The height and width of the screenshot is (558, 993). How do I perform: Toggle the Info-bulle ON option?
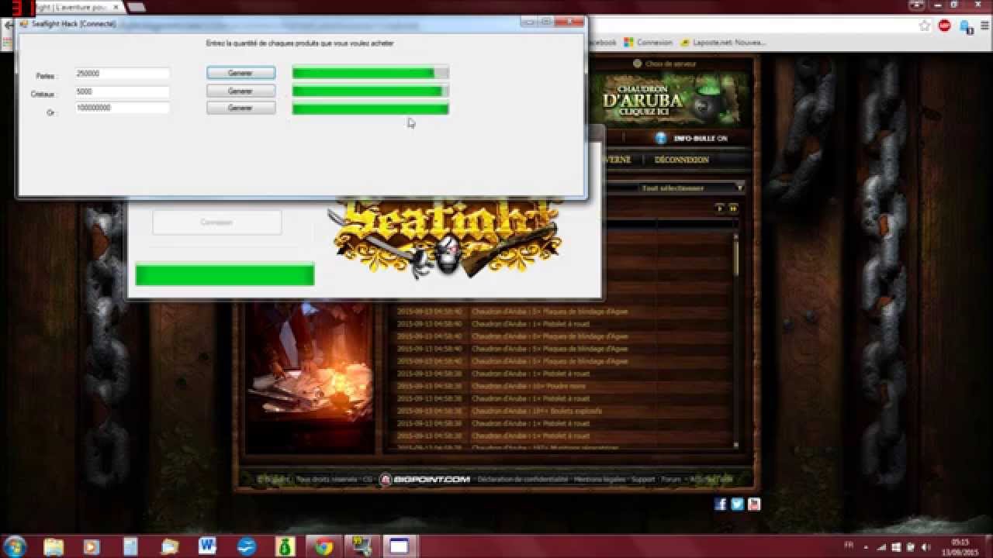(x=692, y=138)
